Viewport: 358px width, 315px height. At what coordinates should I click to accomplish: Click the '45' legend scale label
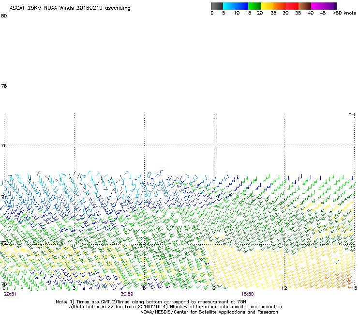(x=323, y=13)
